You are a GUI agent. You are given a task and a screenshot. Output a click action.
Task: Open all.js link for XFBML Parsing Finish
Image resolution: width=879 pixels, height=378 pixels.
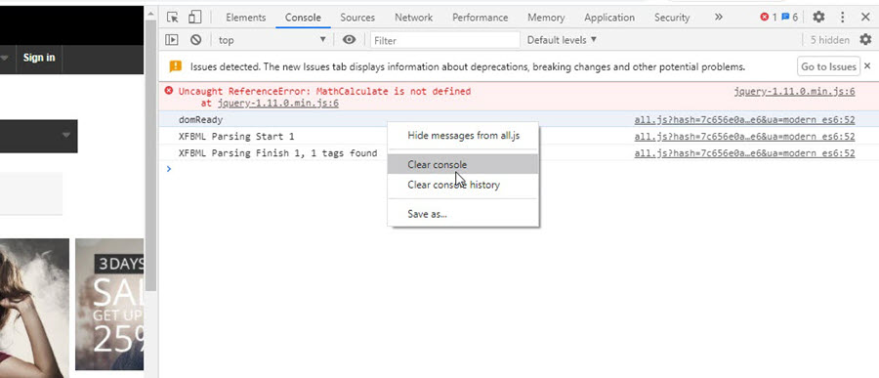(744, 153)
